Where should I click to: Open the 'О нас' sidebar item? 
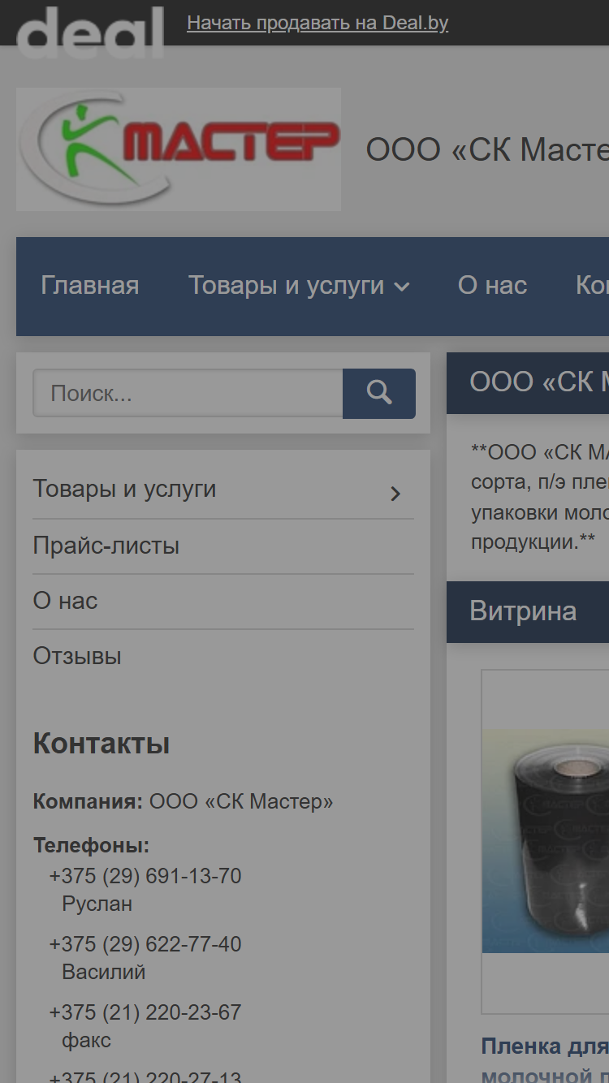(65, 601)
